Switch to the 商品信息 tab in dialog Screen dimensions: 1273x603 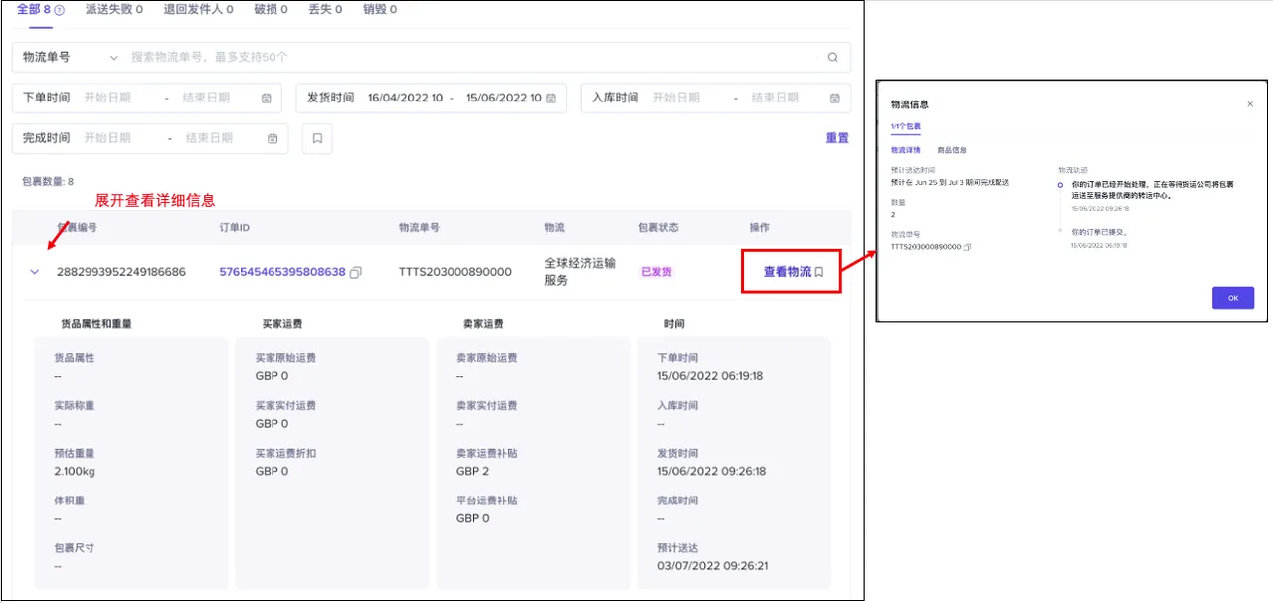952,149
